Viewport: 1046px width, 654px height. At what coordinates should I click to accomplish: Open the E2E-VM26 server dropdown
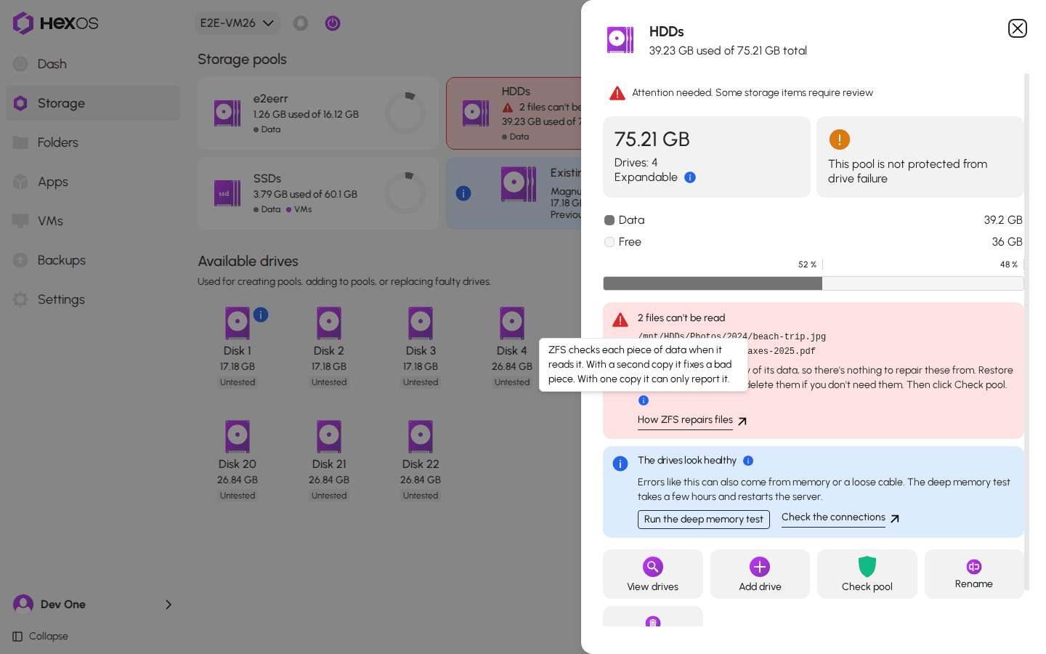pos(238,23)
